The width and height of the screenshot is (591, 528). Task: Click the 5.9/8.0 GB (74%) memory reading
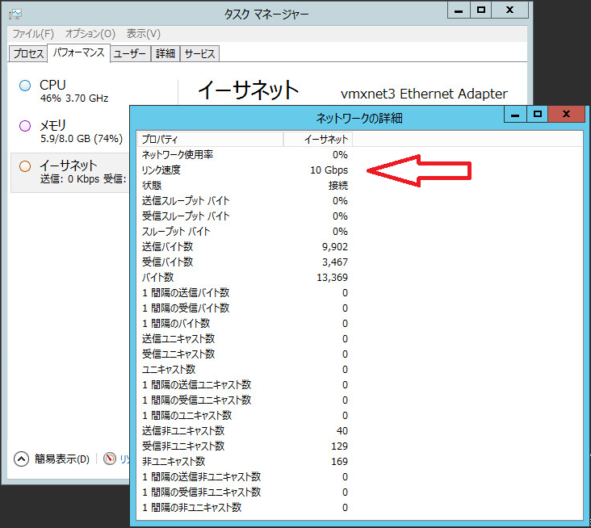(82, 139)
